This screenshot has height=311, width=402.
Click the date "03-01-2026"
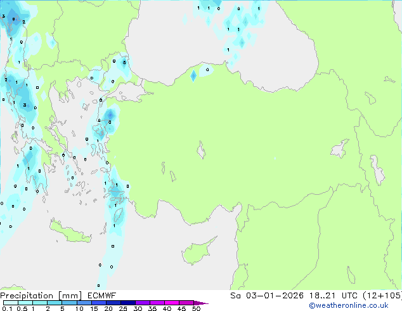tap(275, 296)
